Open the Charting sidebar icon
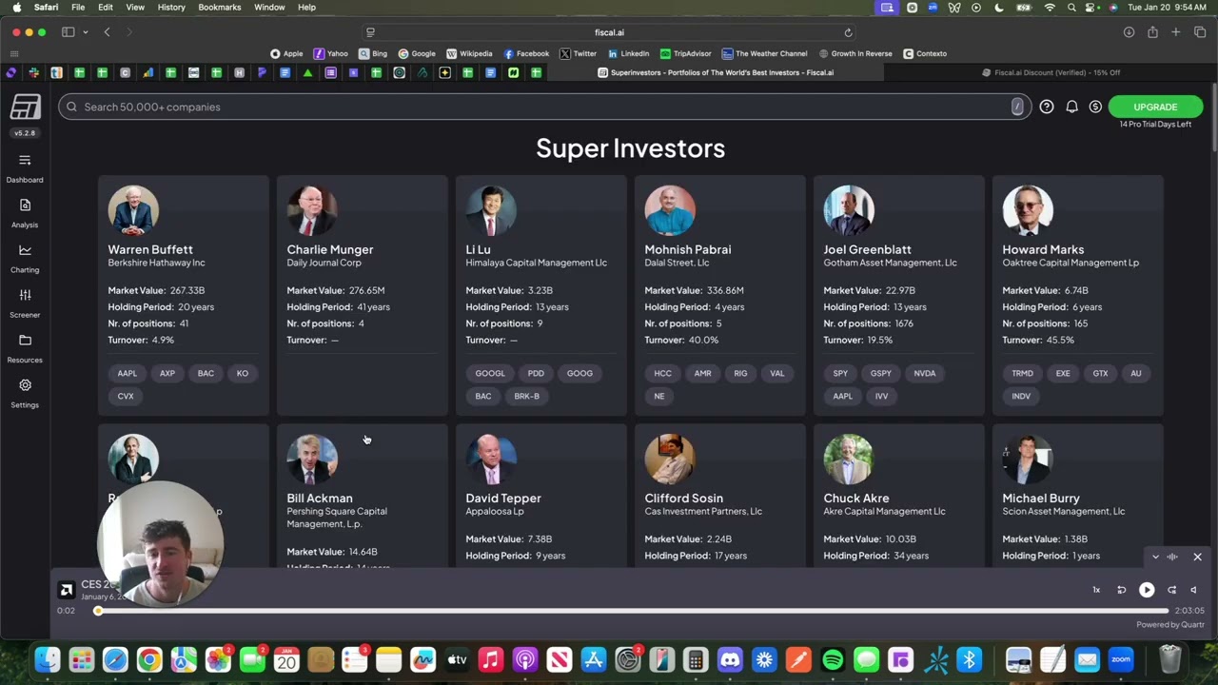 pos(25,250)
